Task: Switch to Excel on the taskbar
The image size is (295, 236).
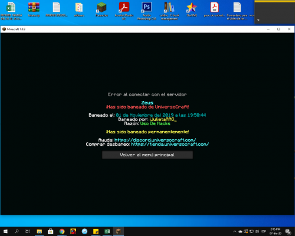Action: (107, 231)
